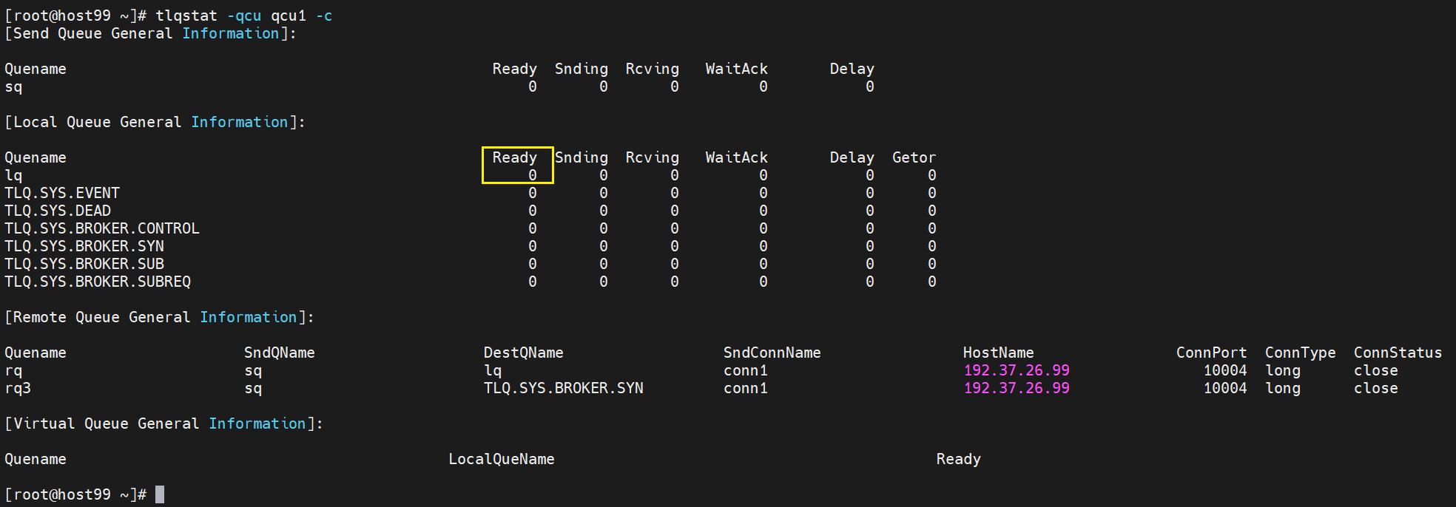Screen dimensions: 1456x507
Task: Click the close status in the rq3 row
Action: click(1375, 388)
